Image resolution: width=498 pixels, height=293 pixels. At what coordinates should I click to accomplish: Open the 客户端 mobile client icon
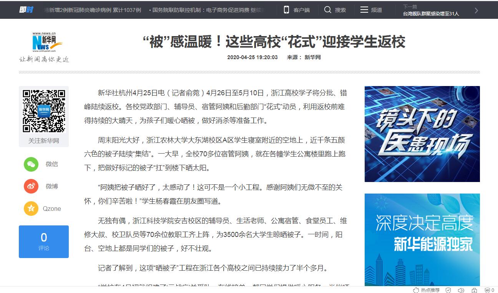tap(286, 10)
